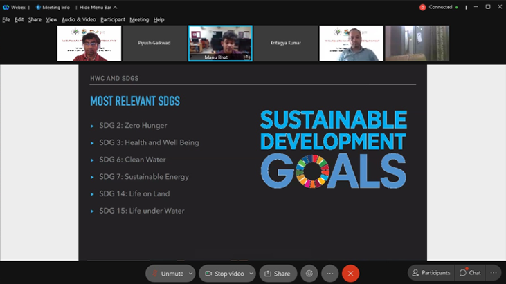
Task: Expand audio options arrow next to Unmute
Action: 191,274
